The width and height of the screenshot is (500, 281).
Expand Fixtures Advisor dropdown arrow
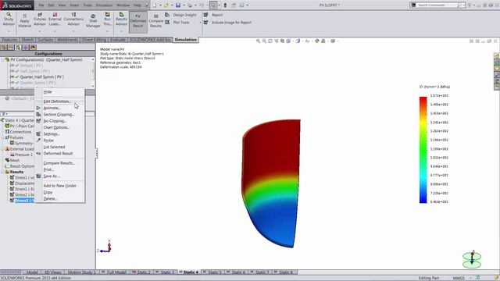coord(40,31)
